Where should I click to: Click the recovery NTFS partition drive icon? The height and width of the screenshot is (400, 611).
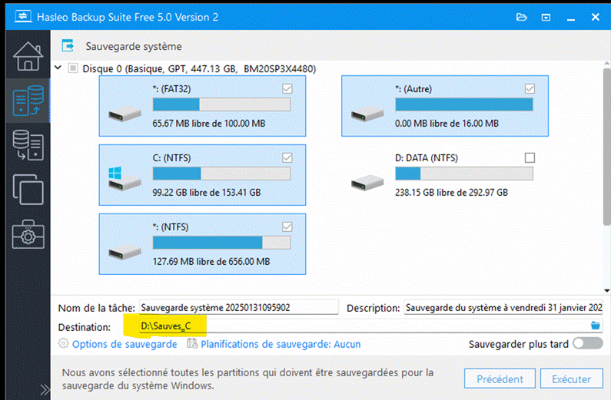tap(125, 253)
